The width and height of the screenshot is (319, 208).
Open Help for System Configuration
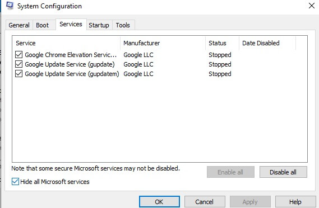[x=295, y=202]
